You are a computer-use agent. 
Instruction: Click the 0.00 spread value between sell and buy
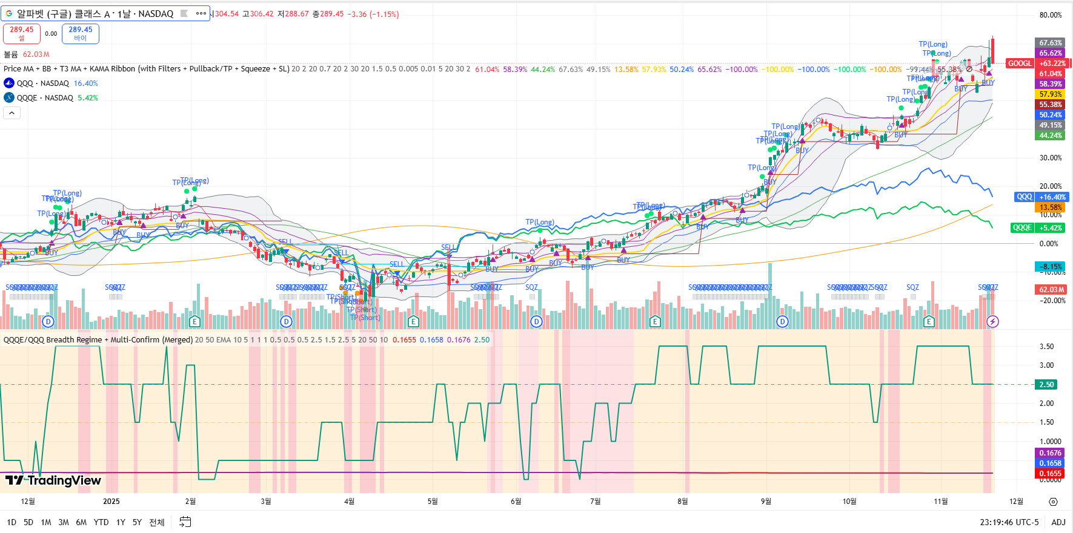pos(51,34)
